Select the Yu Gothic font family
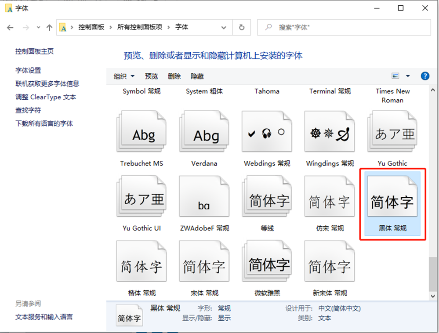Screen dimensions: 439x333 coord(392,132)
